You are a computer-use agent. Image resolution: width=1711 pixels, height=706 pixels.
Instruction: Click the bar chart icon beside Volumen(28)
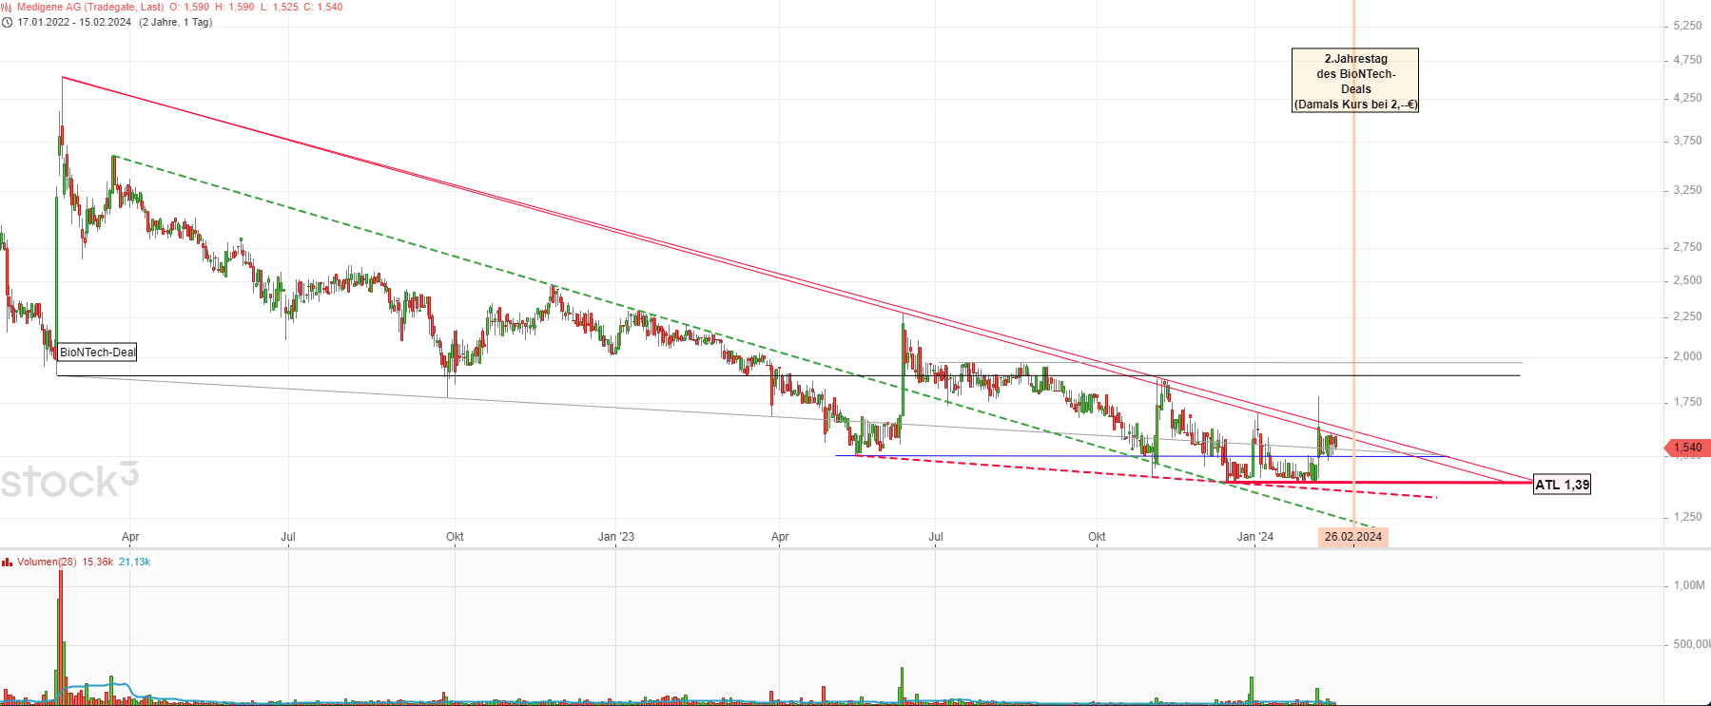tap(7, 562)
